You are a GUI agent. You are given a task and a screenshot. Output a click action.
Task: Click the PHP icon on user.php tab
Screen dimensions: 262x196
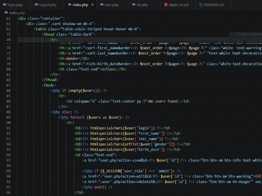(102, 5)
